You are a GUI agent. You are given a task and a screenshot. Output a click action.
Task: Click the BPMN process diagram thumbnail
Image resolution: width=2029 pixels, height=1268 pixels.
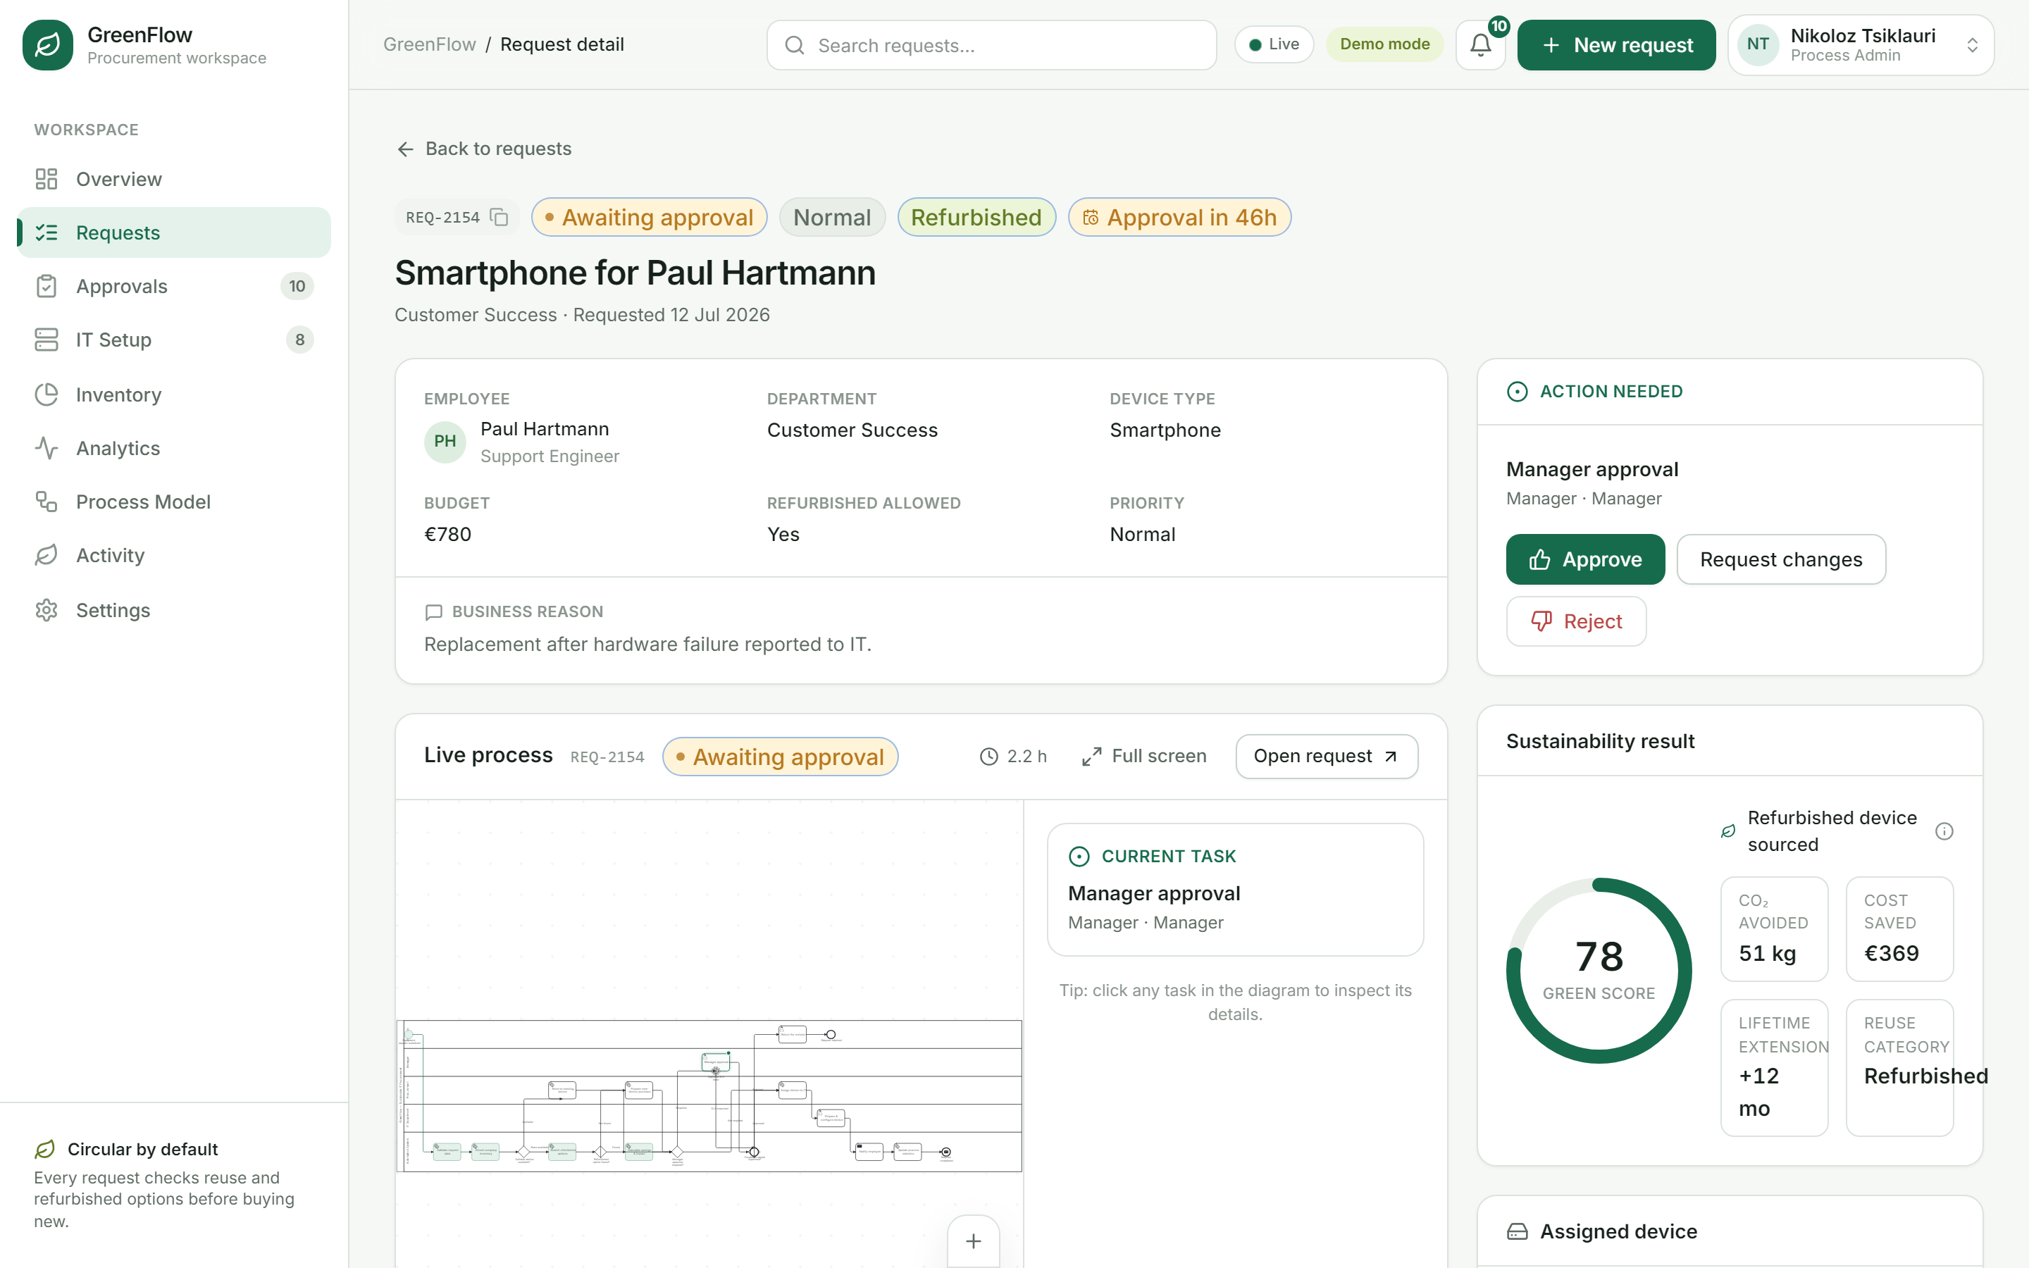point(709,1095)
